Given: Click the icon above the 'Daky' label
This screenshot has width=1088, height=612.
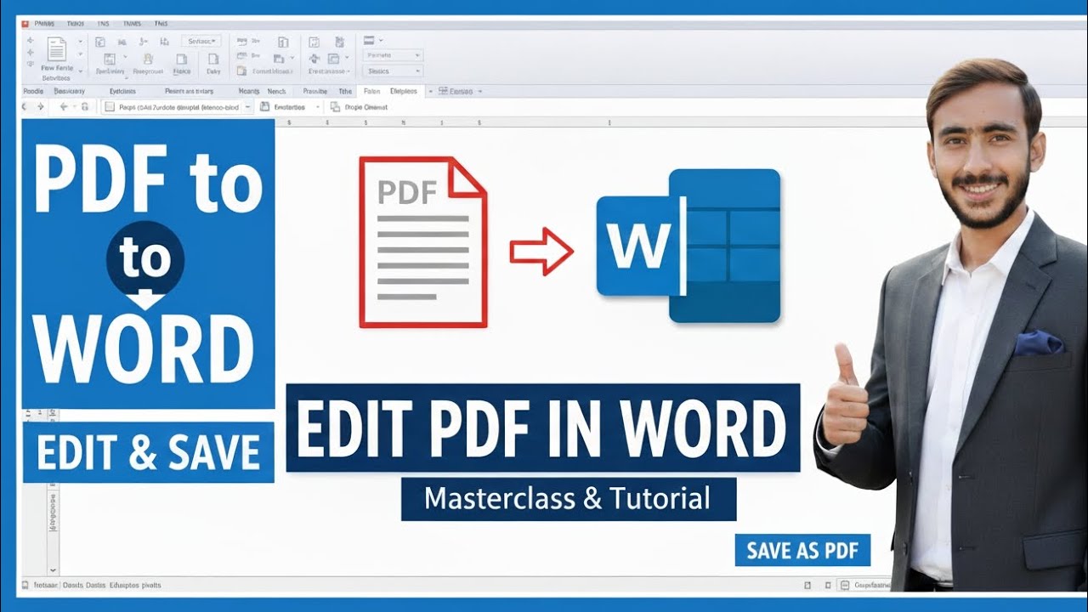Looking at the screenshot, I should click(213, 59).
